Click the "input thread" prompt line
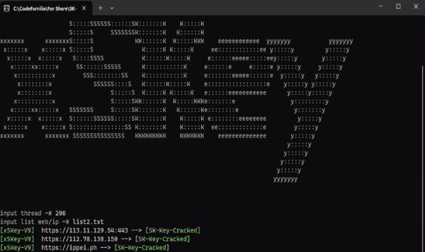The image size is (425, 252). pyautogui.click(x=33, y=213)
